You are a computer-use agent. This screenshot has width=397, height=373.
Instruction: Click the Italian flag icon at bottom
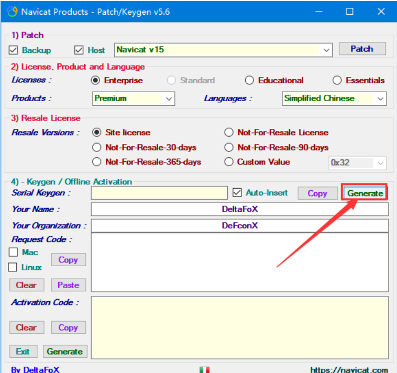pyautogui.click(x=204, y=369)
